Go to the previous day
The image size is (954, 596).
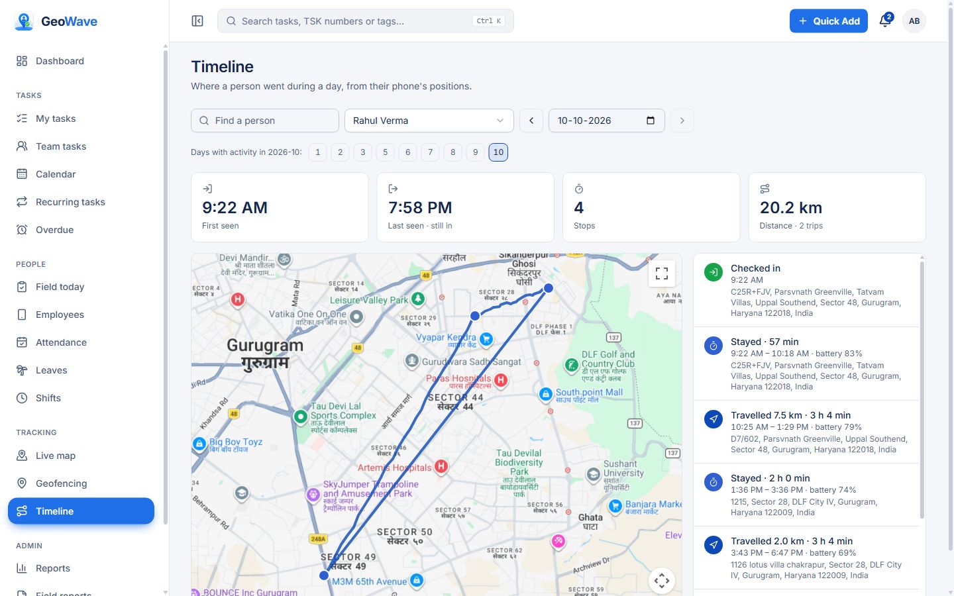(531, 121)
